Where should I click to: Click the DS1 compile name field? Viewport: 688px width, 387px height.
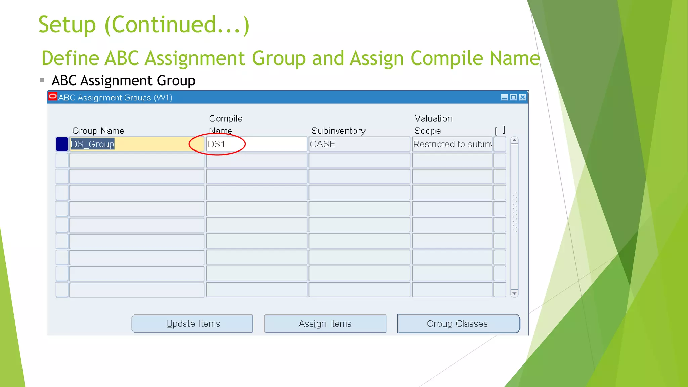click(257, 144)
